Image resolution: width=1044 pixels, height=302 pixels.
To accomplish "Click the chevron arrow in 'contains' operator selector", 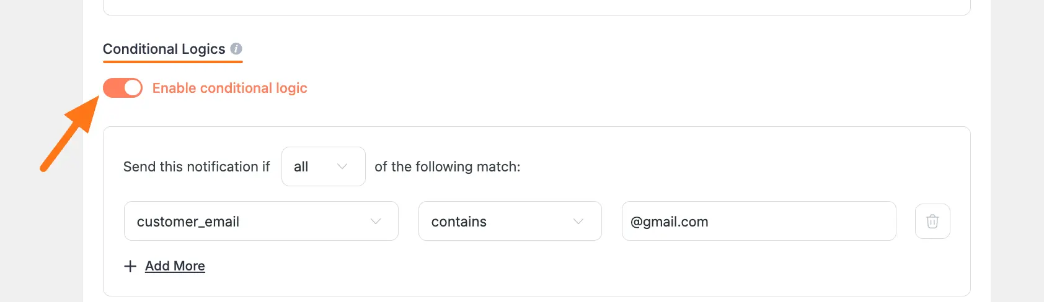I will pos(578,221).
